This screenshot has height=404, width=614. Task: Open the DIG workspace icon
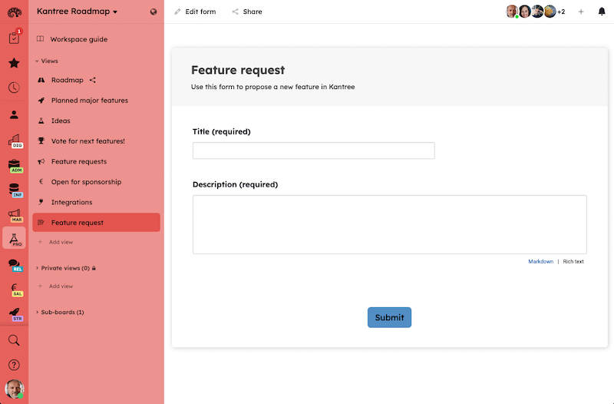tap(15, 141)
